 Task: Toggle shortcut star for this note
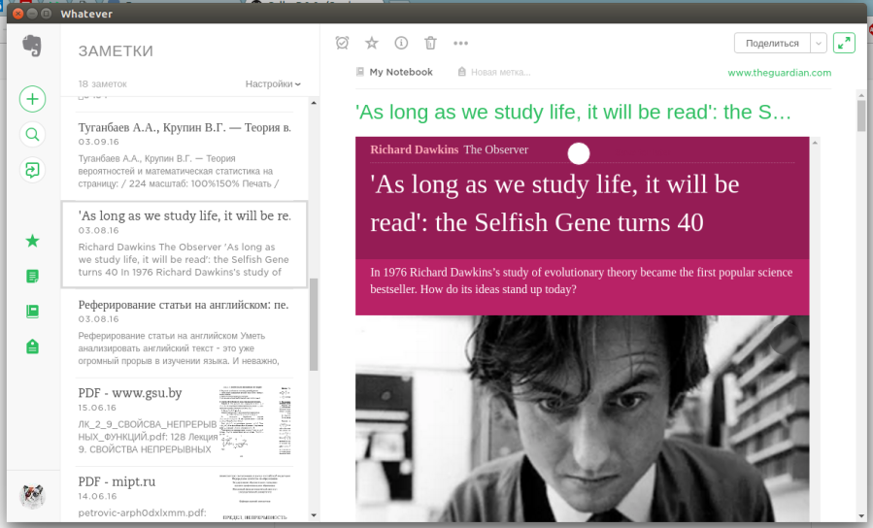click(x=371, y=43)
